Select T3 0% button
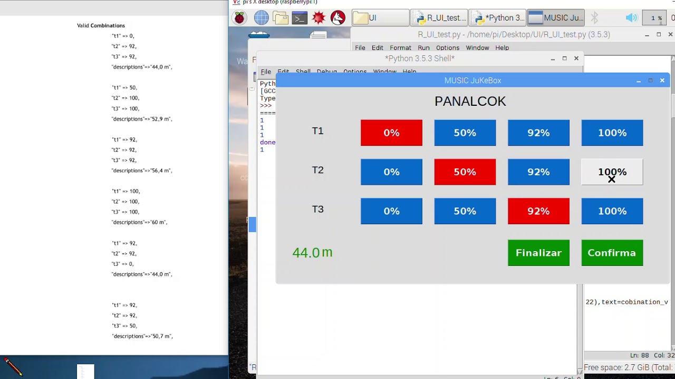Screen dimensions: 675x379 (x=391, y=211)
